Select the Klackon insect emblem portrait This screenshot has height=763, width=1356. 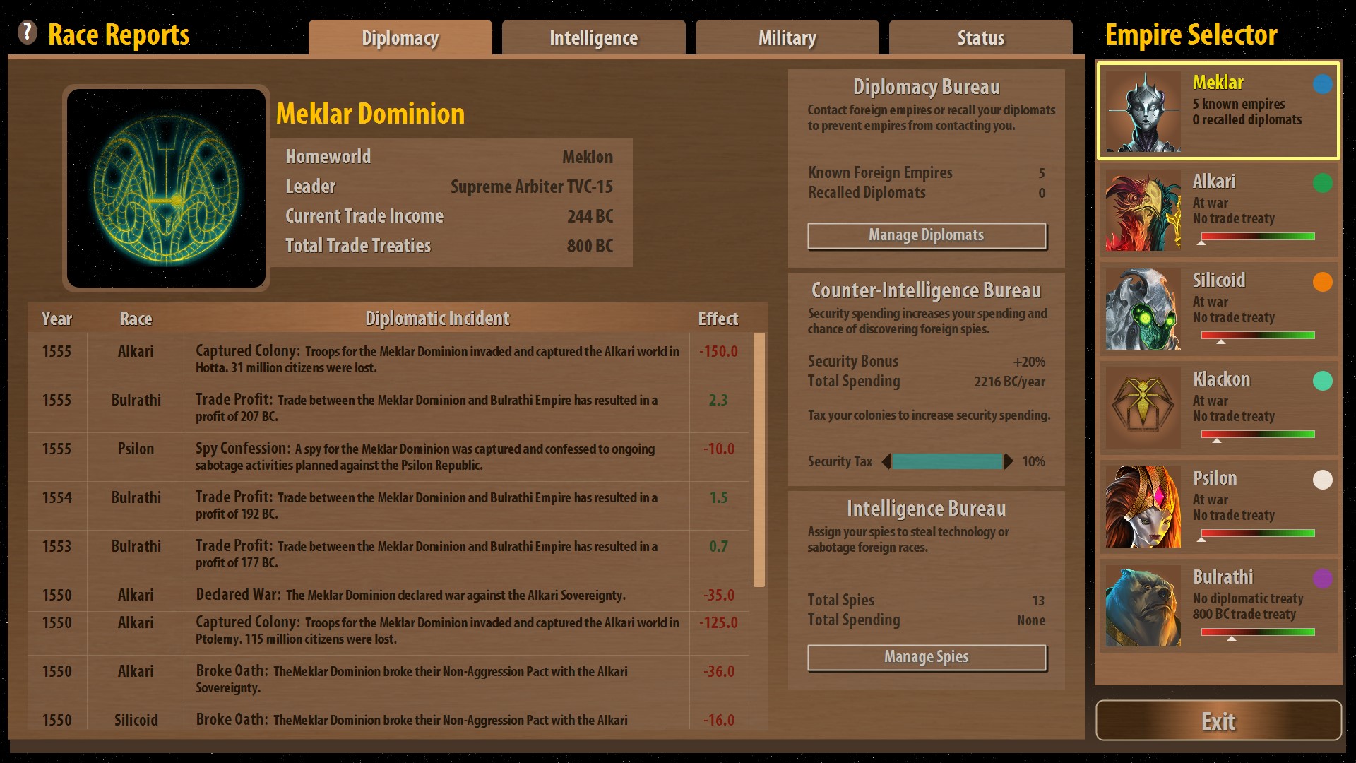click(x=1143, y=408)
